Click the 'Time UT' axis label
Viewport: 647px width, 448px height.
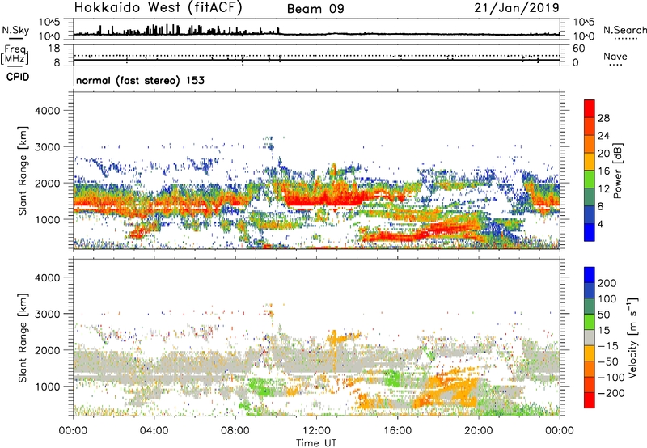[316, 443]
